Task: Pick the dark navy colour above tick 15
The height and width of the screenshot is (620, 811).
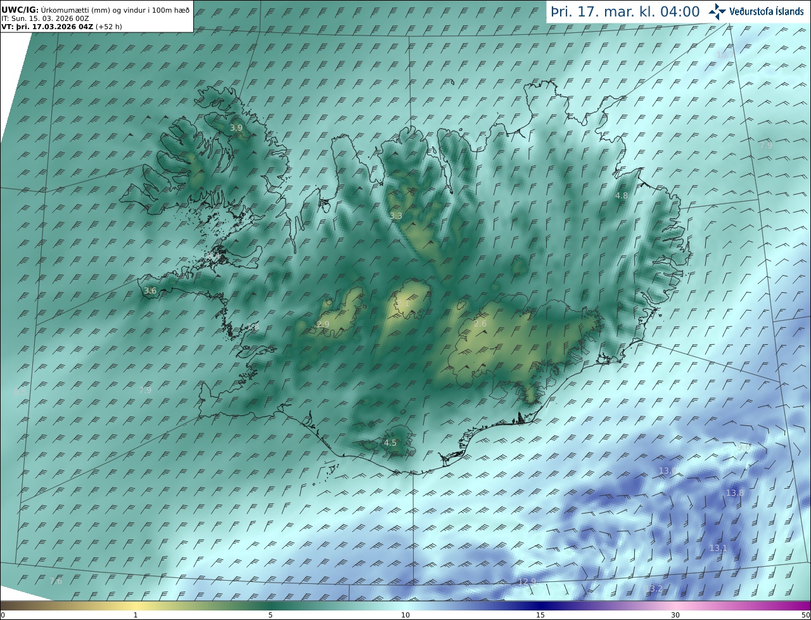Action: coord(540,605)
